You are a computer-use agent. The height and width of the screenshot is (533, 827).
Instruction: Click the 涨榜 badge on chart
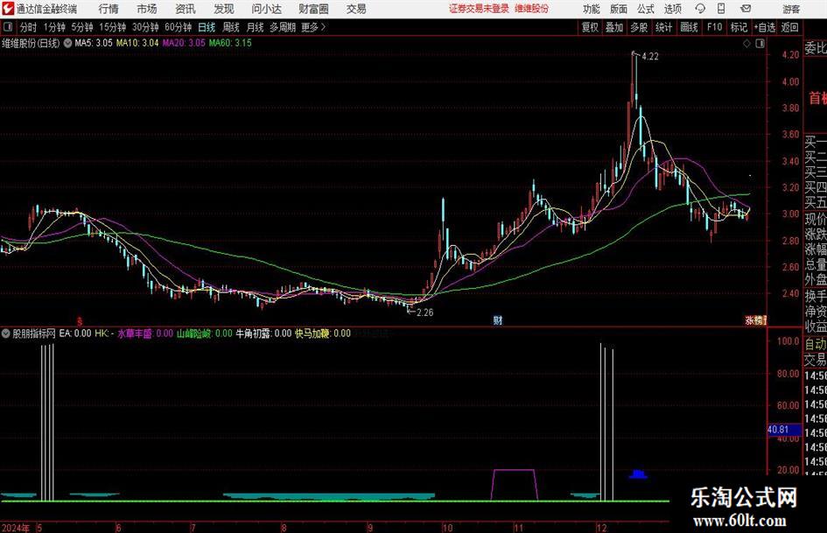[756, 319]
